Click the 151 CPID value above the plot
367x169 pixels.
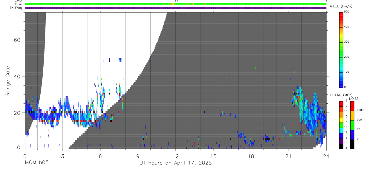click(x=175, y=1)
